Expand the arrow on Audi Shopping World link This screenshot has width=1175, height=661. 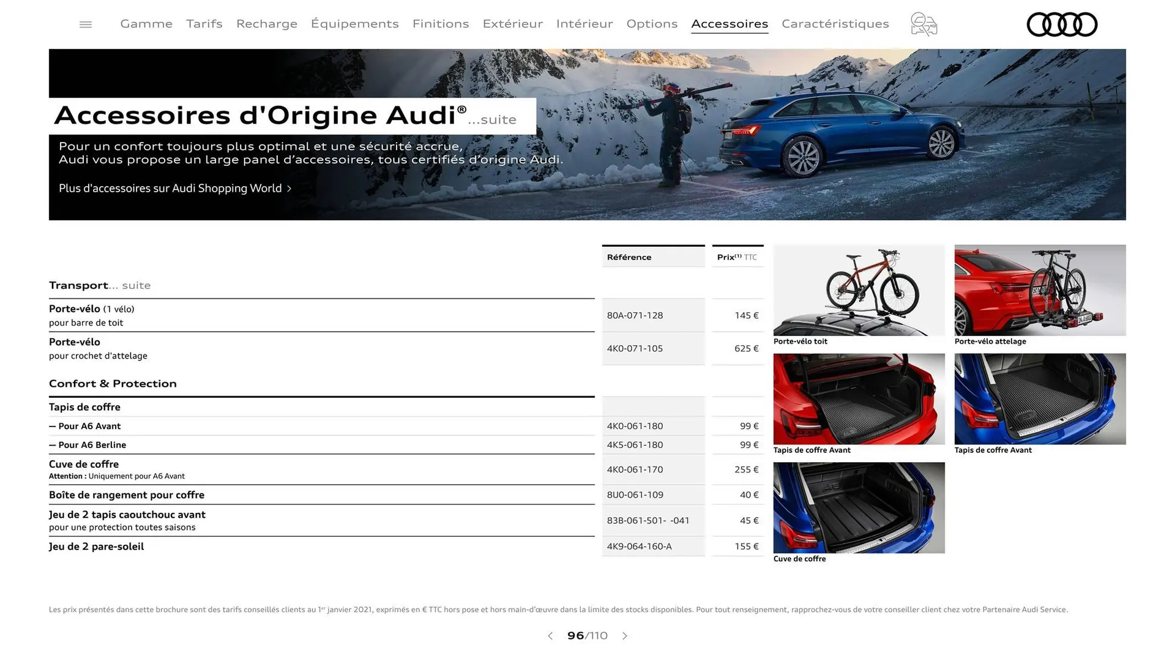[x=289, y=189]
